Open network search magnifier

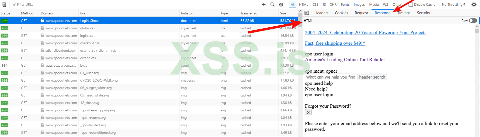point(272,4)
